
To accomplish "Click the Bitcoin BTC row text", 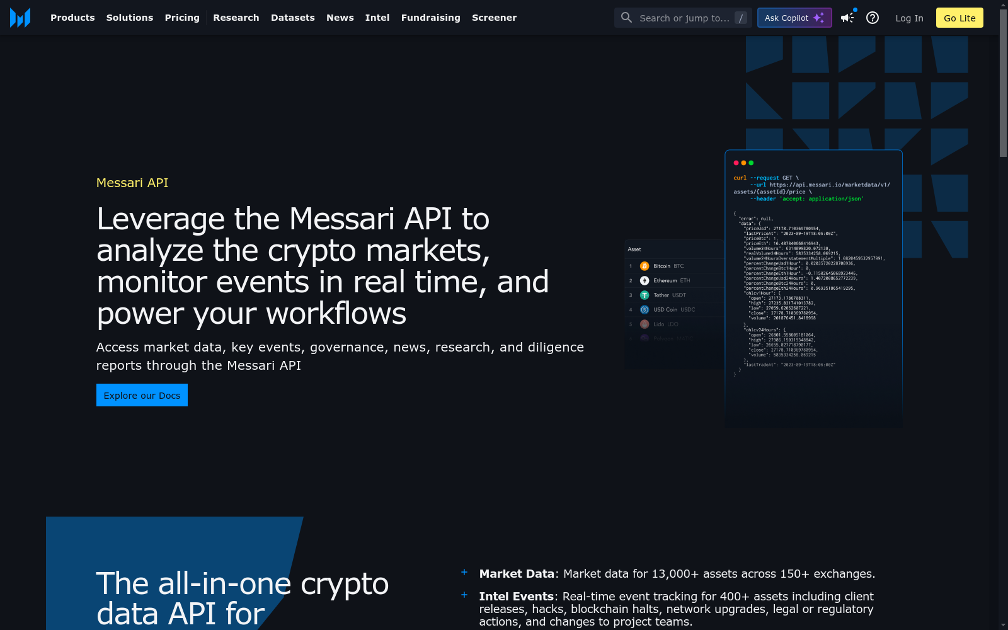I will (668, 266).
